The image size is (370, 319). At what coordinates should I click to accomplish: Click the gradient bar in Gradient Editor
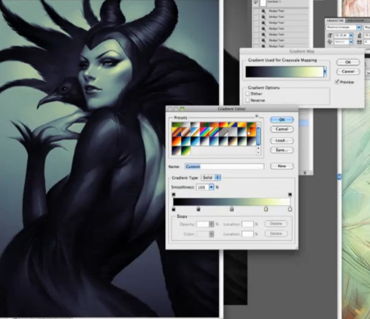coord(232,201)
